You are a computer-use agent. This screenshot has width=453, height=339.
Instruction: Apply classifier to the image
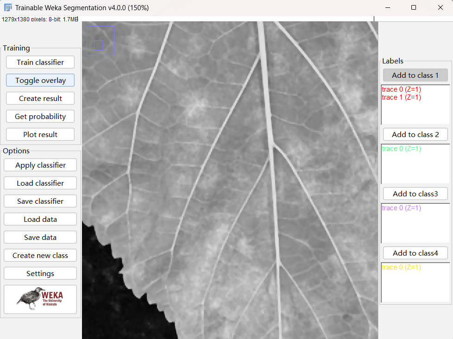point(40,165)
